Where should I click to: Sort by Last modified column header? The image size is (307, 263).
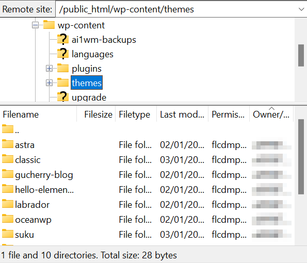point(182,114)
